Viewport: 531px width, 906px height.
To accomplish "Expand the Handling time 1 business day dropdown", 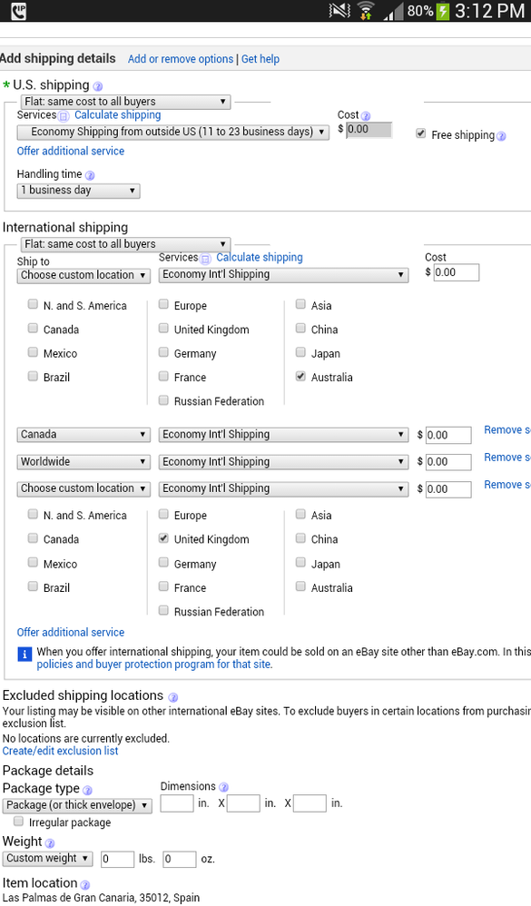I will pyautogui.click(x=79, y=190).
